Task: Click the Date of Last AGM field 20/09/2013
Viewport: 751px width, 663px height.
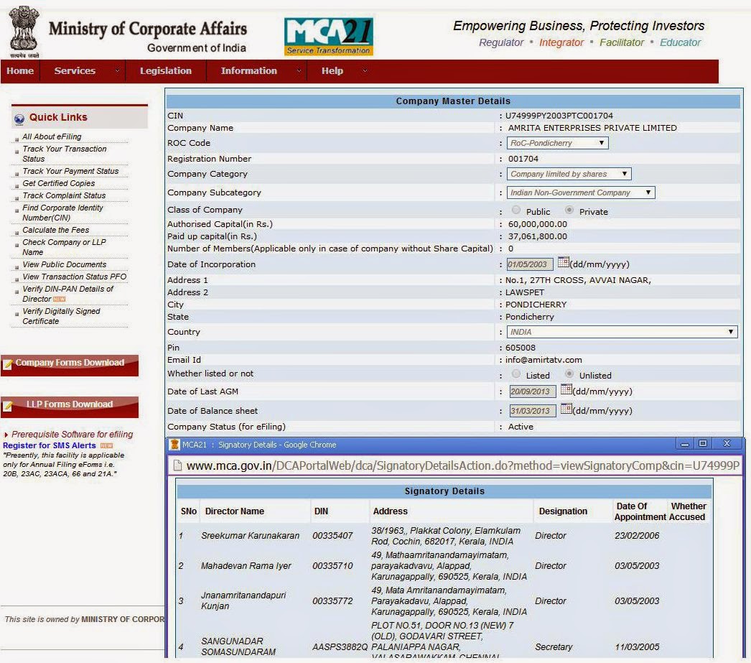Action: (533, 391)
